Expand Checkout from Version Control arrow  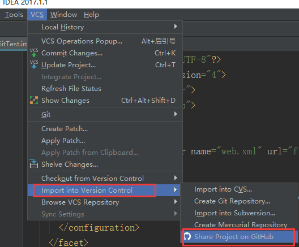point(176,178)
